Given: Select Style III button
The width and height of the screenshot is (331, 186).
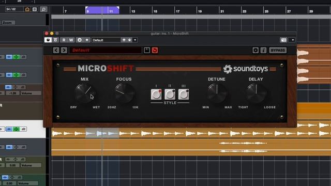Looking at the screenshot, I should (x=184, y=94).
